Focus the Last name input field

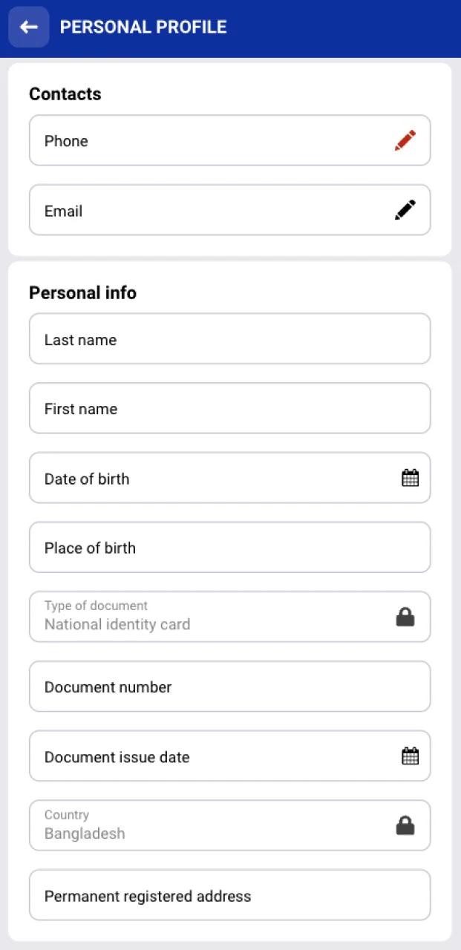[x=229, y=339]
